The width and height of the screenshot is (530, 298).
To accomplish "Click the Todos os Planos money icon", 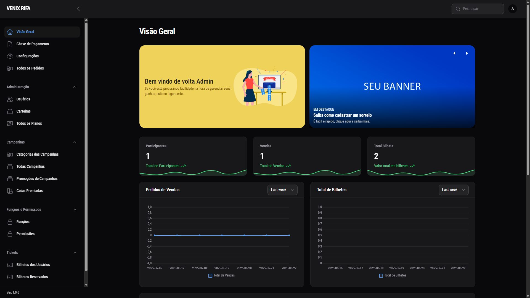I will pyautogui.click(x=10, y=124).
